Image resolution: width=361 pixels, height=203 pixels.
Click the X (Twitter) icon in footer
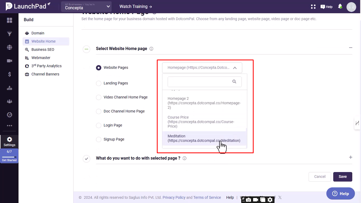pyautogui.click(x=280, y=197)
